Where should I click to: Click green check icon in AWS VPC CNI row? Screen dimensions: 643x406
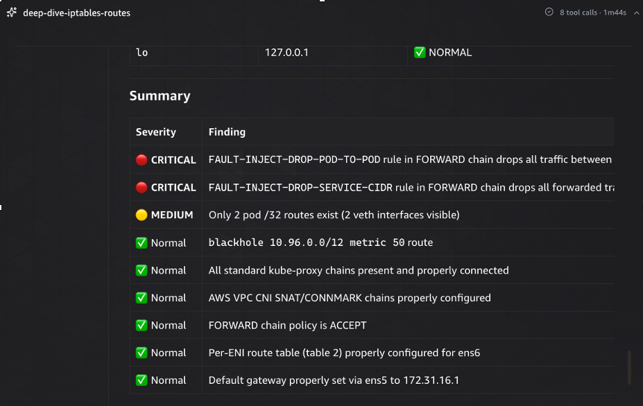tap(142, 298)
